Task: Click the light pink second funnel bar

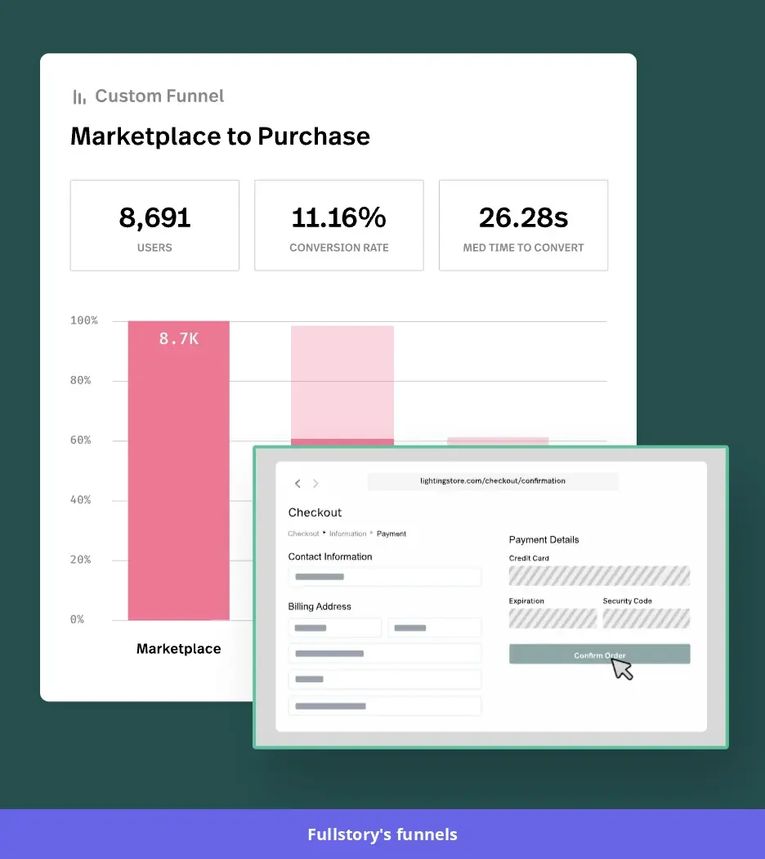Action: [x=342, y=383]
